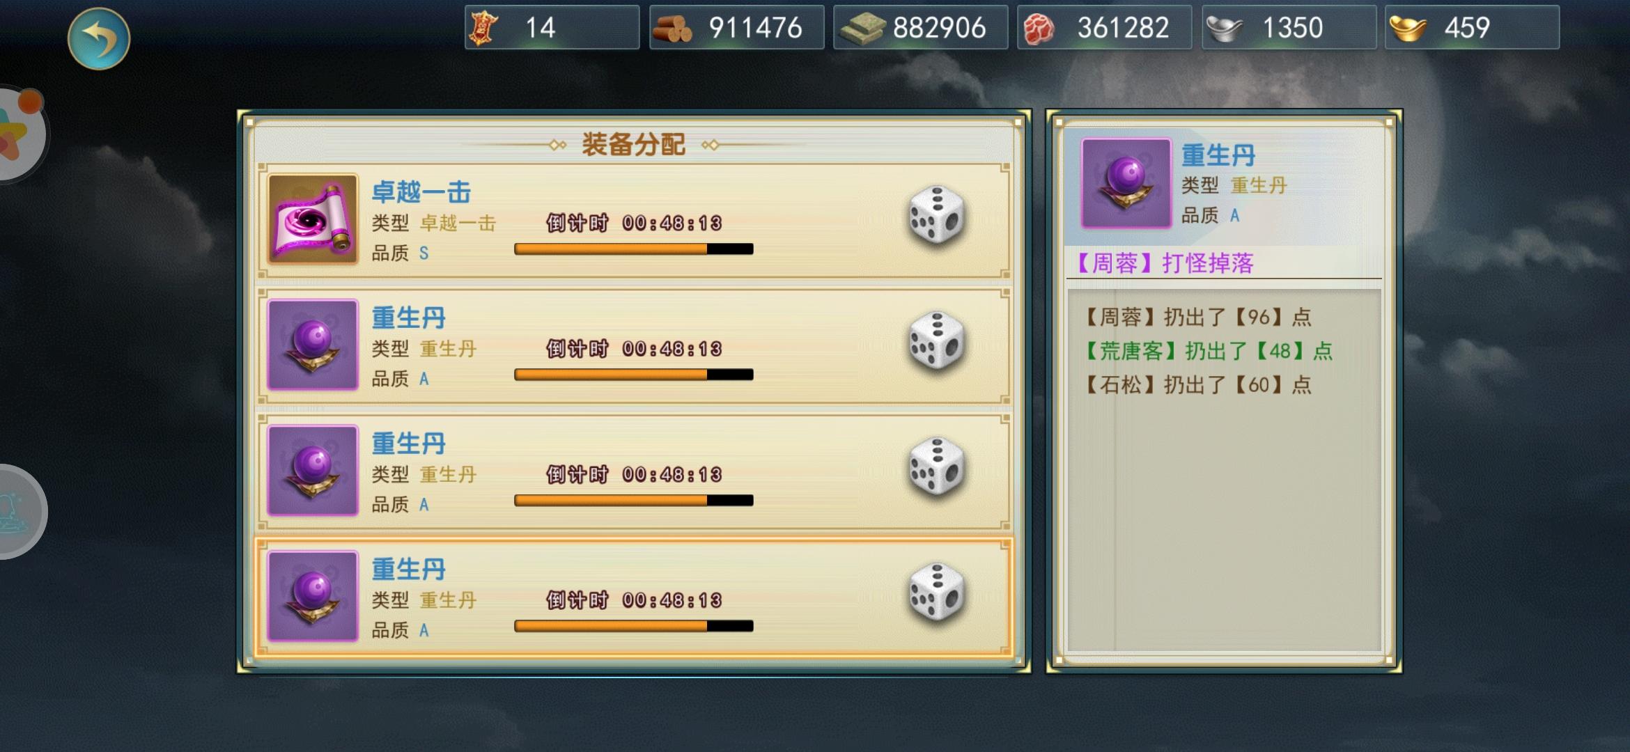Open the wood resource 911476 counter
This screenshot has width=1630, height=752.
pos(736,28)
